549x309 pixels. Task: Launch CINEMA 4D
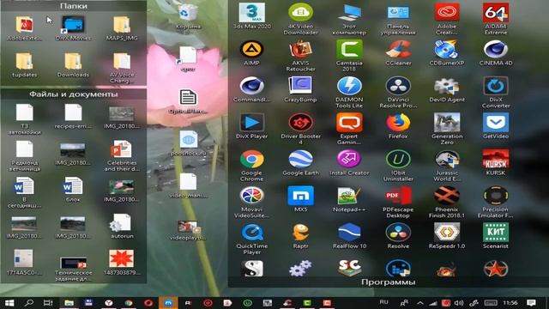[496, 50]
